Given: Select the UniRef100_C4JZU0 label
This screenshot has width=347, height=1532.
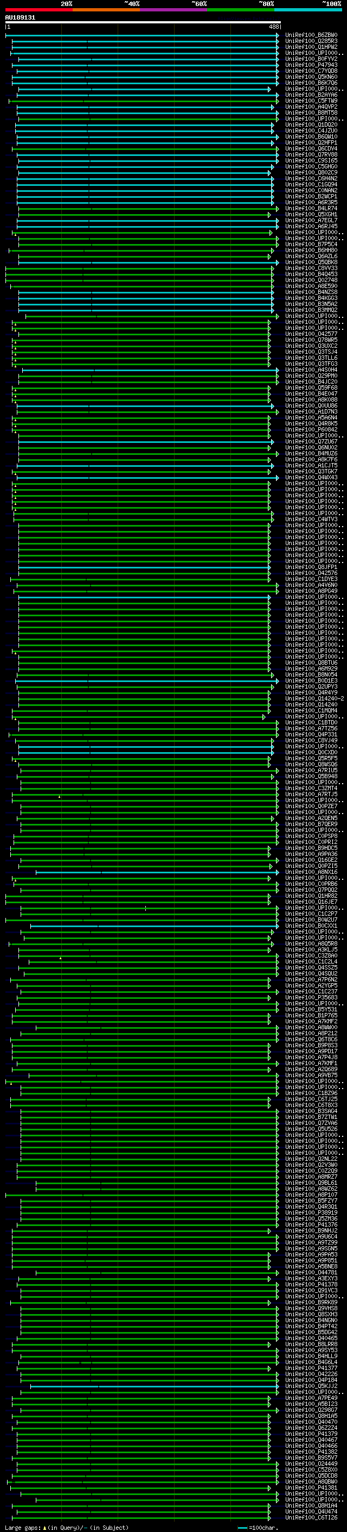Looking at the screenshot, I should point(311,131).
